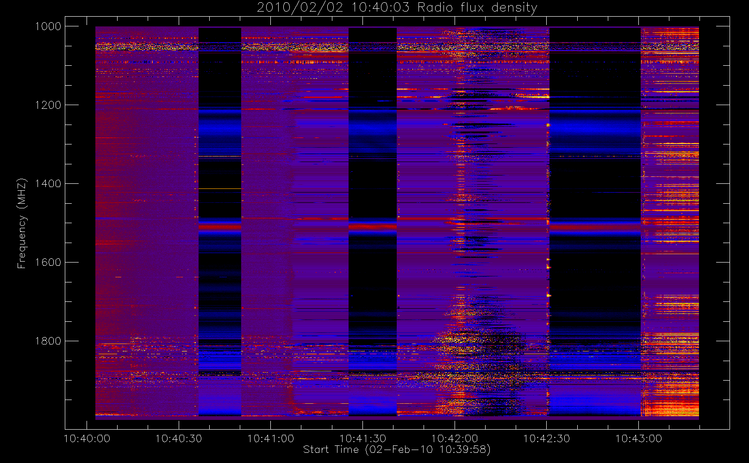Select the 1000 frequency tick label
749x463 pixels.
(x=48, y=26)
